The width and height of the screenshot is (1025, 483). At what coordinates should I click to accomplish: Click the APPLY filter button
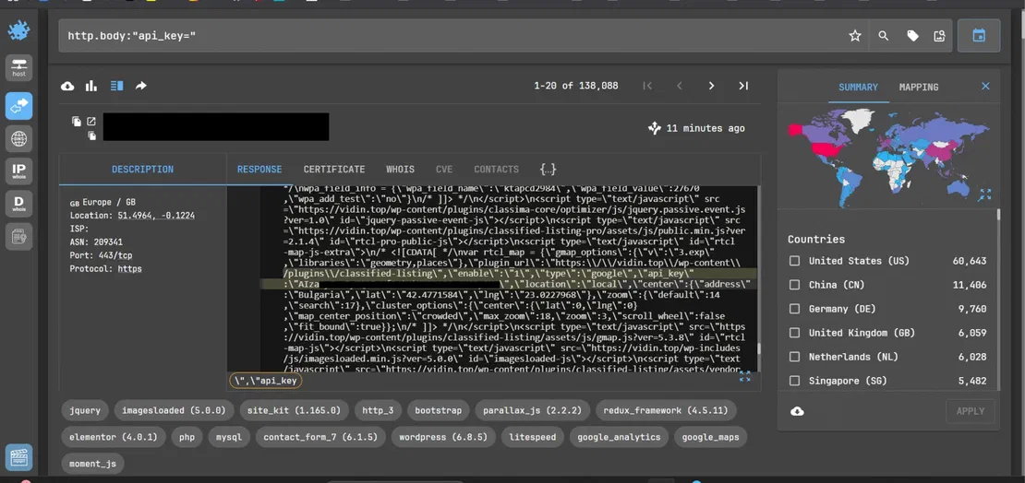coord(971,411)
